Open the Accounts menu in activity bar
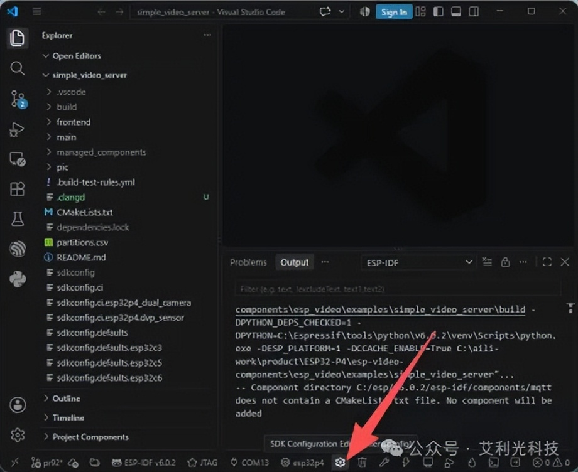The image size is (578, 472). (x=18, y=405)
